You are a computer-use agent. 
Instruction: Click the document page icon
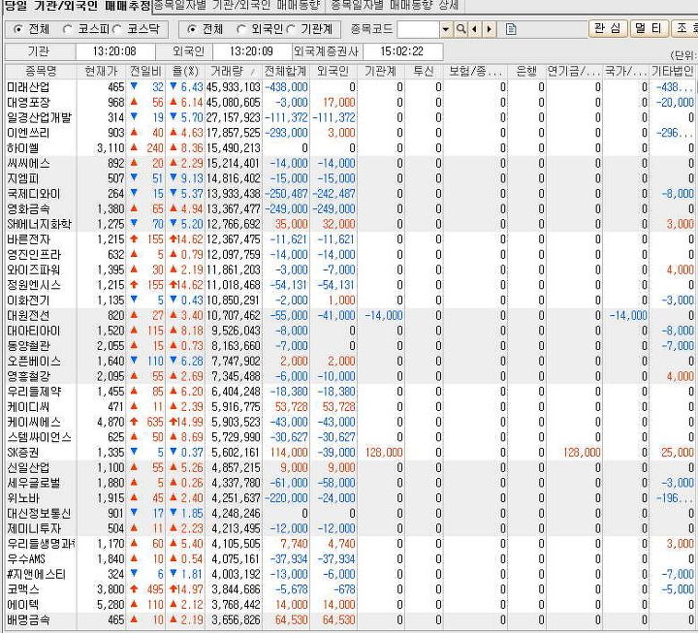(511, 29)
